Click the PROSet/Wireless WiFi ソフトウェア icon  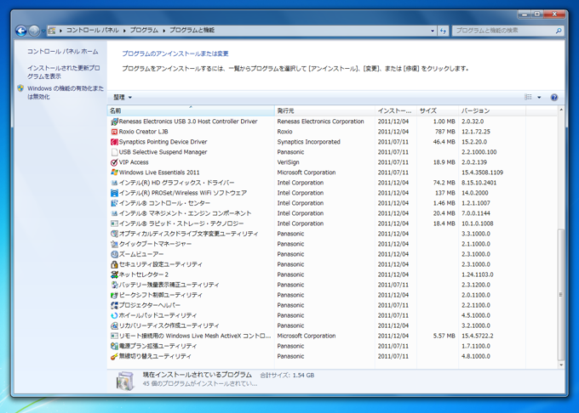[x=114, y=193]
